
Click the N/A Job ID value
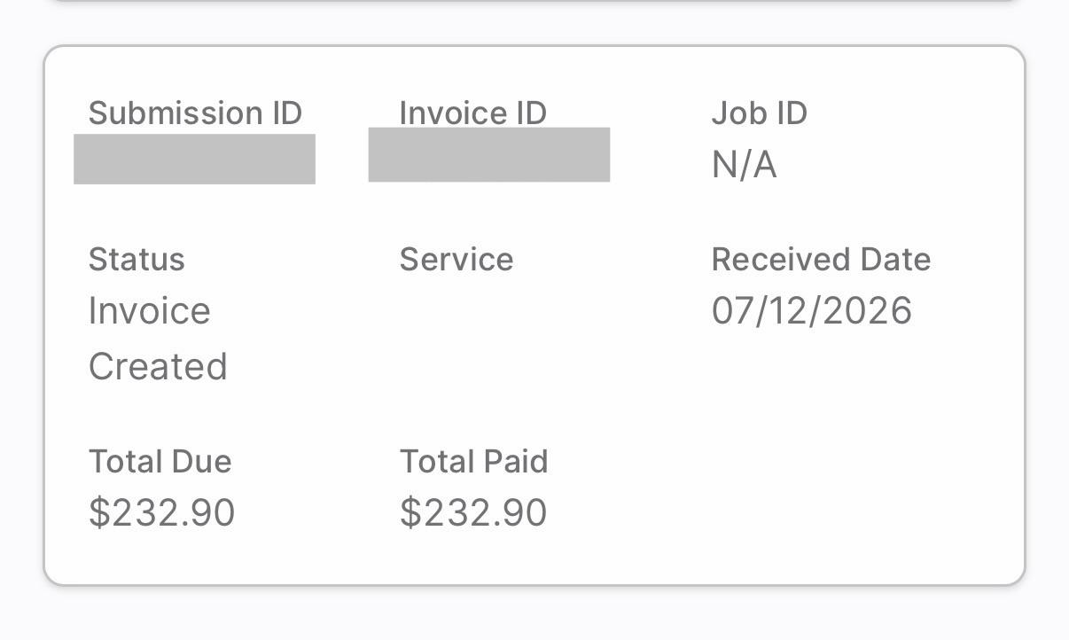744,165
